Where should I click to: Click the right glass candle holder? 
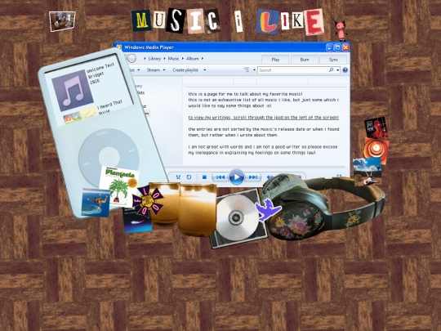tap(198, 209)
